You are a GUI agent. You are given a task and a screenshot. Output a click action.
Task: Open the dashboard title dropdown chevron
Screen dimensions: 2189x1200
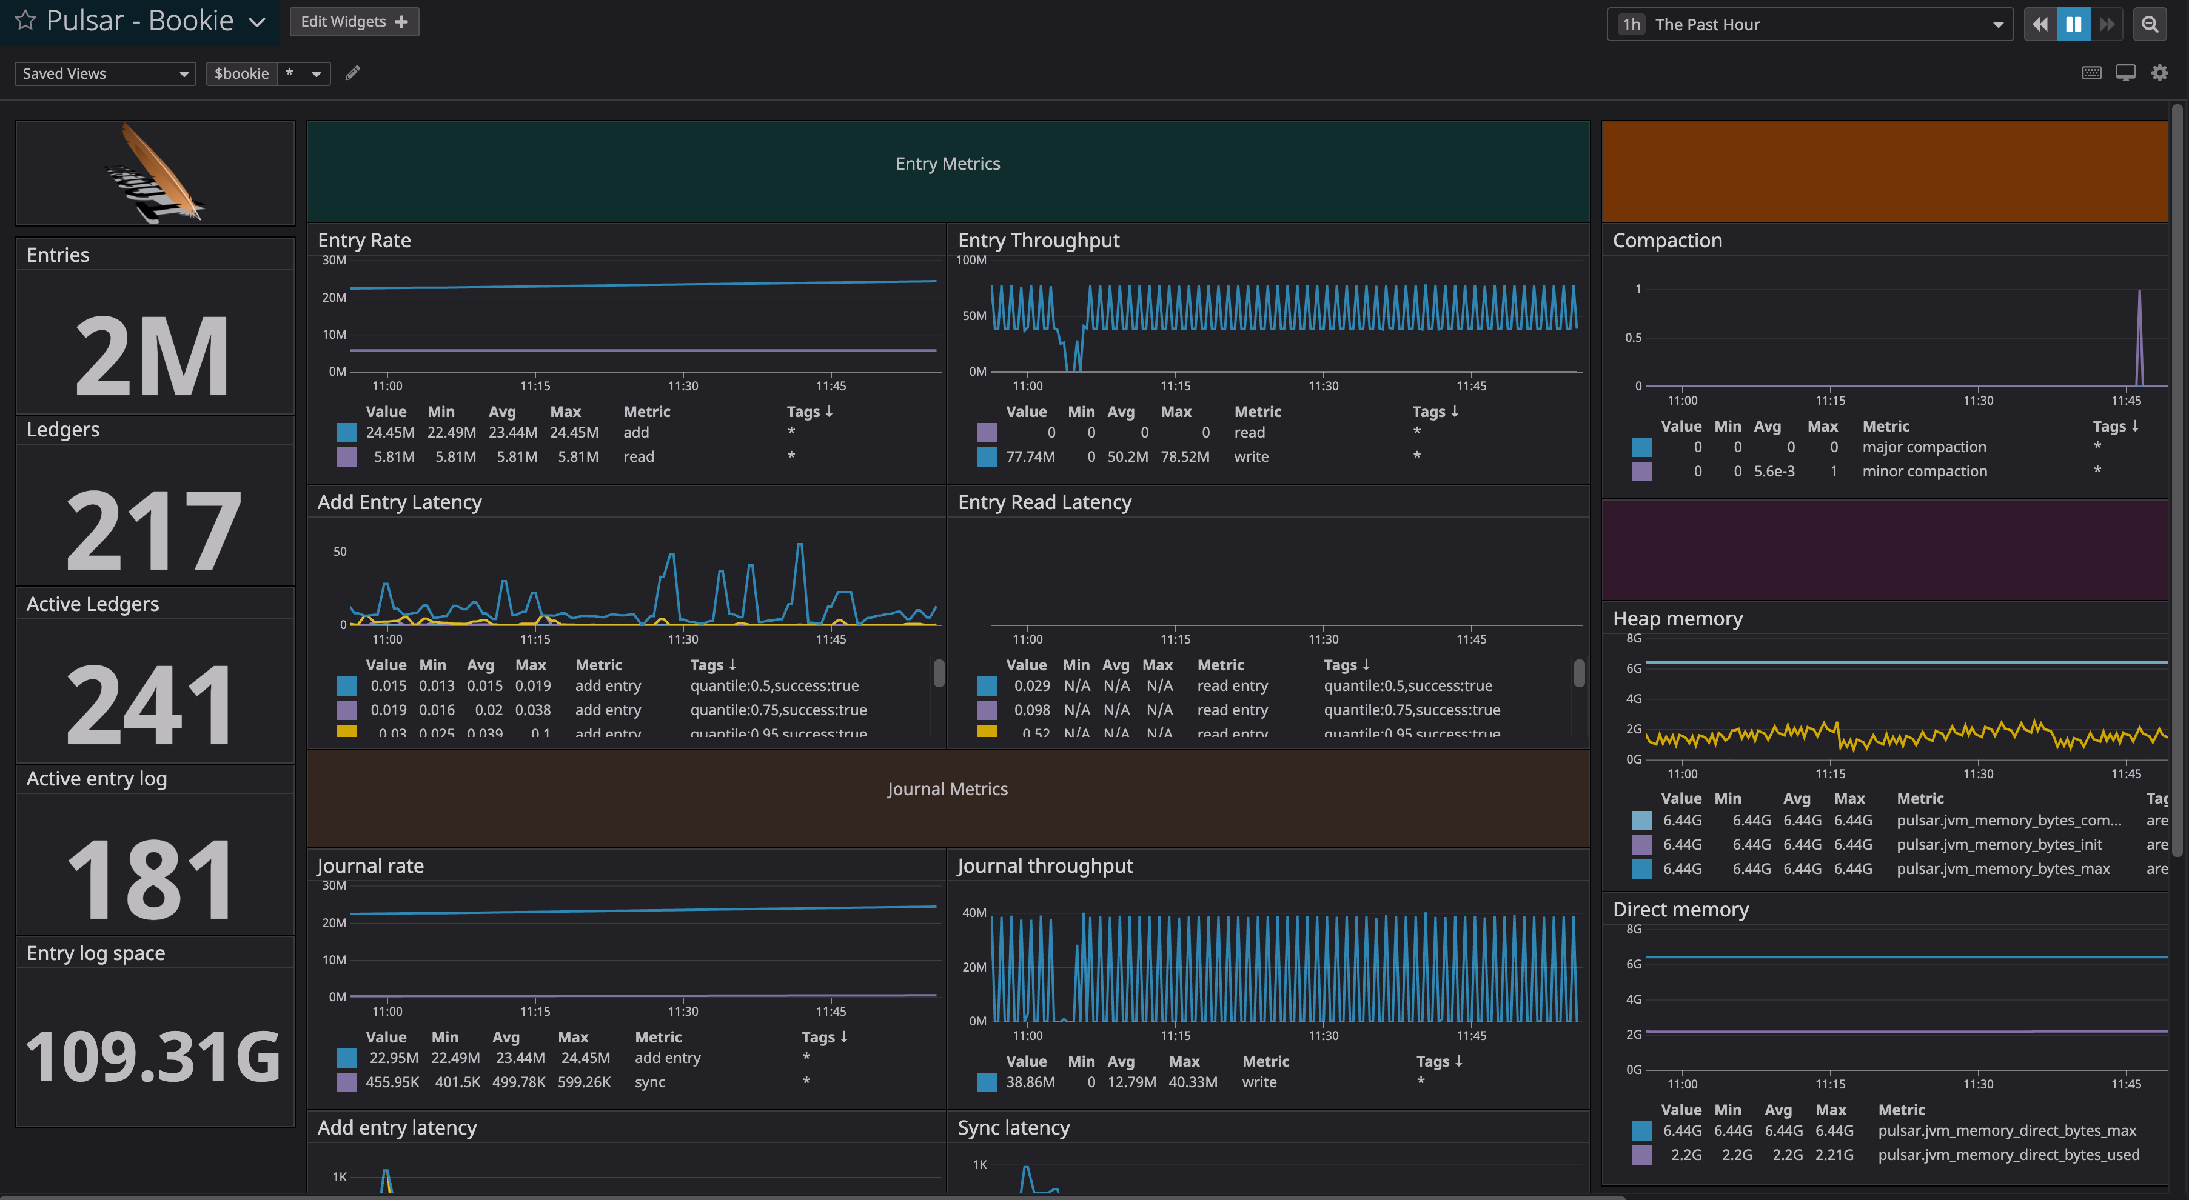pyautogui.click(x=256, y=23)
